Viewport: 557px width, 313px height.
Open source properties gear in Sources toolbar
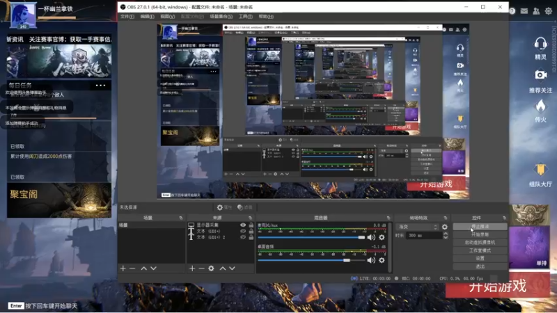pyautogui.click(x=211, y=268)
